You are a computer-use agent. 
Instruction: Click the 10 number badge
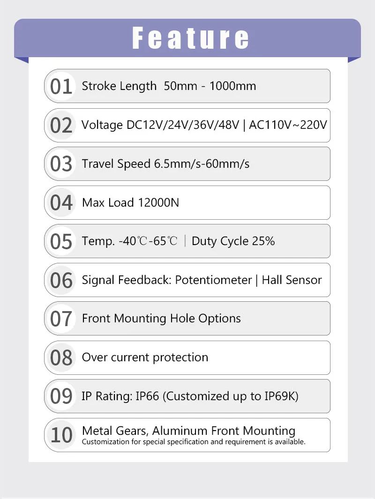click(61, 435)
